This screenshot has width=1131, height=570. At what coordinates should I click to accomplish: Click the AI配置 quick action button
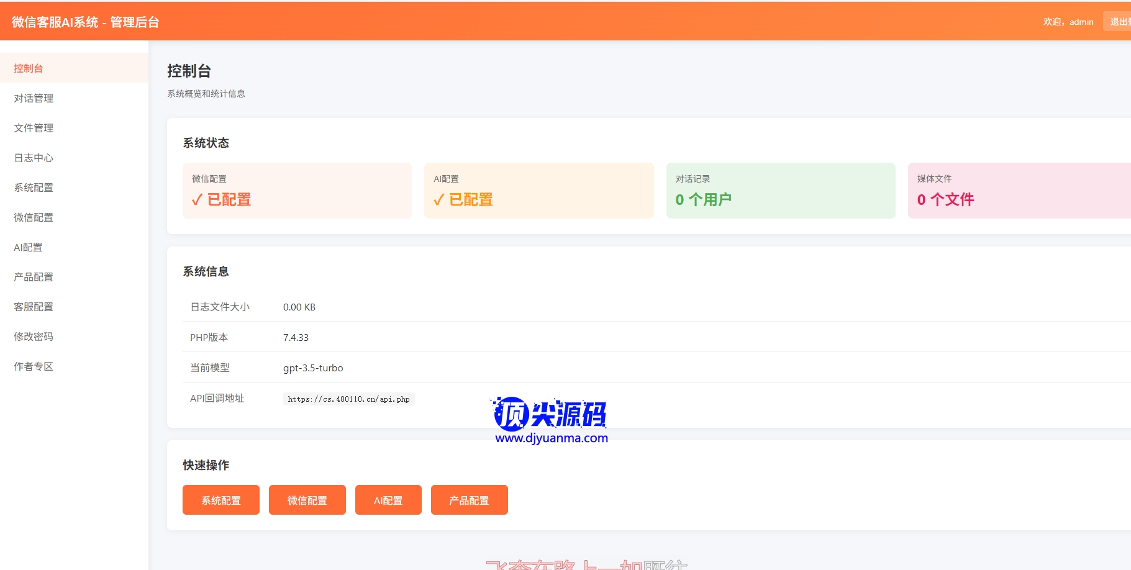[x=388, y=500]
